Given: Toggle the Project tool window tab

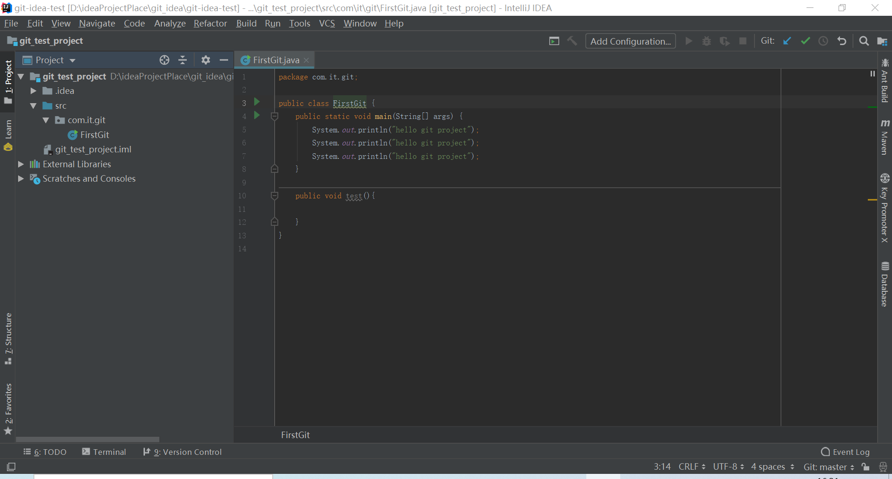Looking at the screenshot, I should point(8,82).
